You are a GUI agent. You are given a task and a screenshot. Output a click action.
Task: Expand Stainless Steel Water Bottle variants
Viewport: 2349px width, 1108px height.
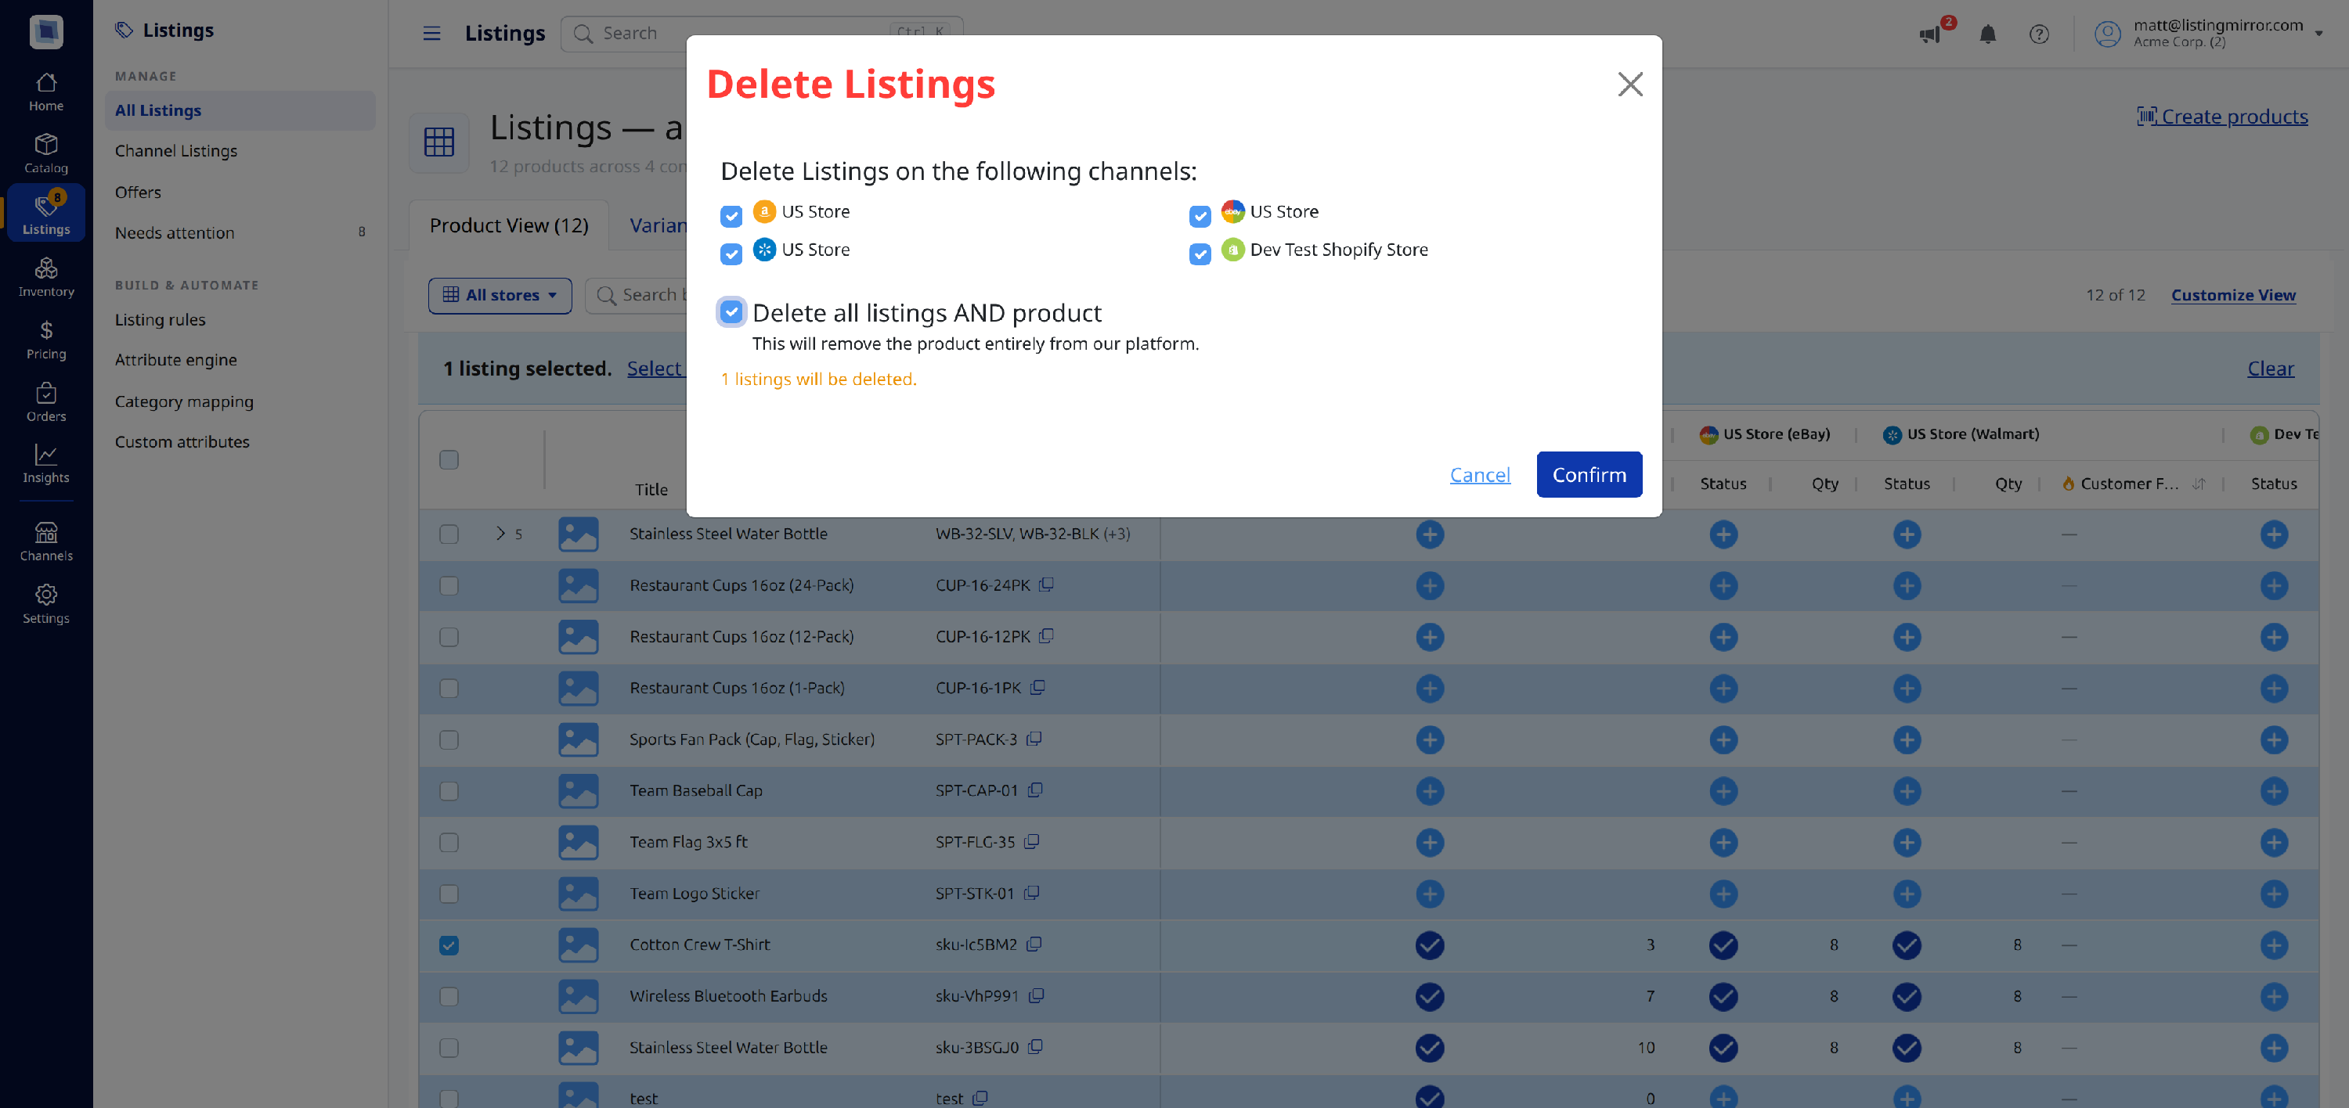500,533
